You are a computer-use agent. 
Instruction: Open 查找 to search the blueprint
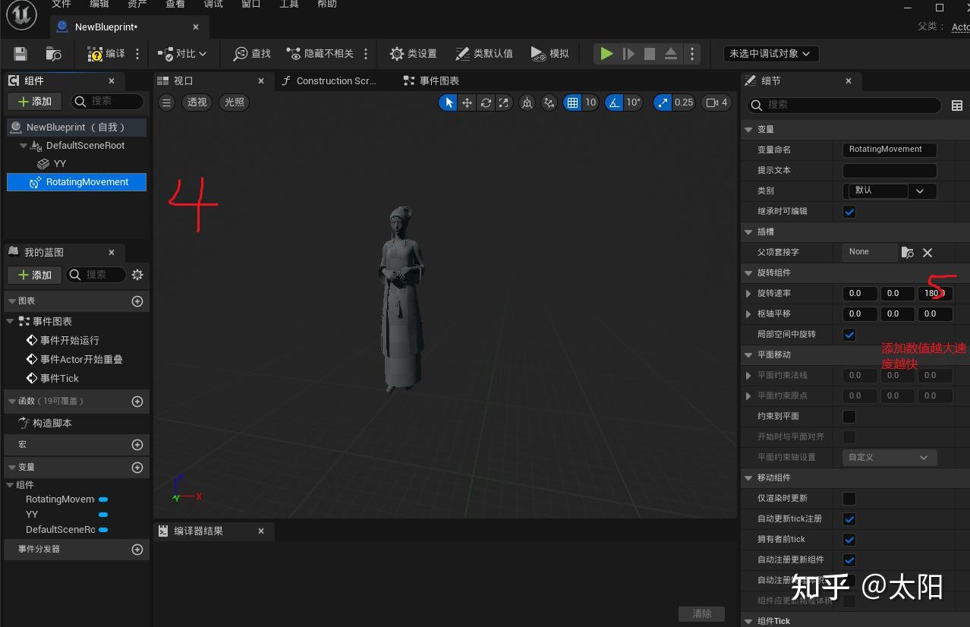click(250, 53)
